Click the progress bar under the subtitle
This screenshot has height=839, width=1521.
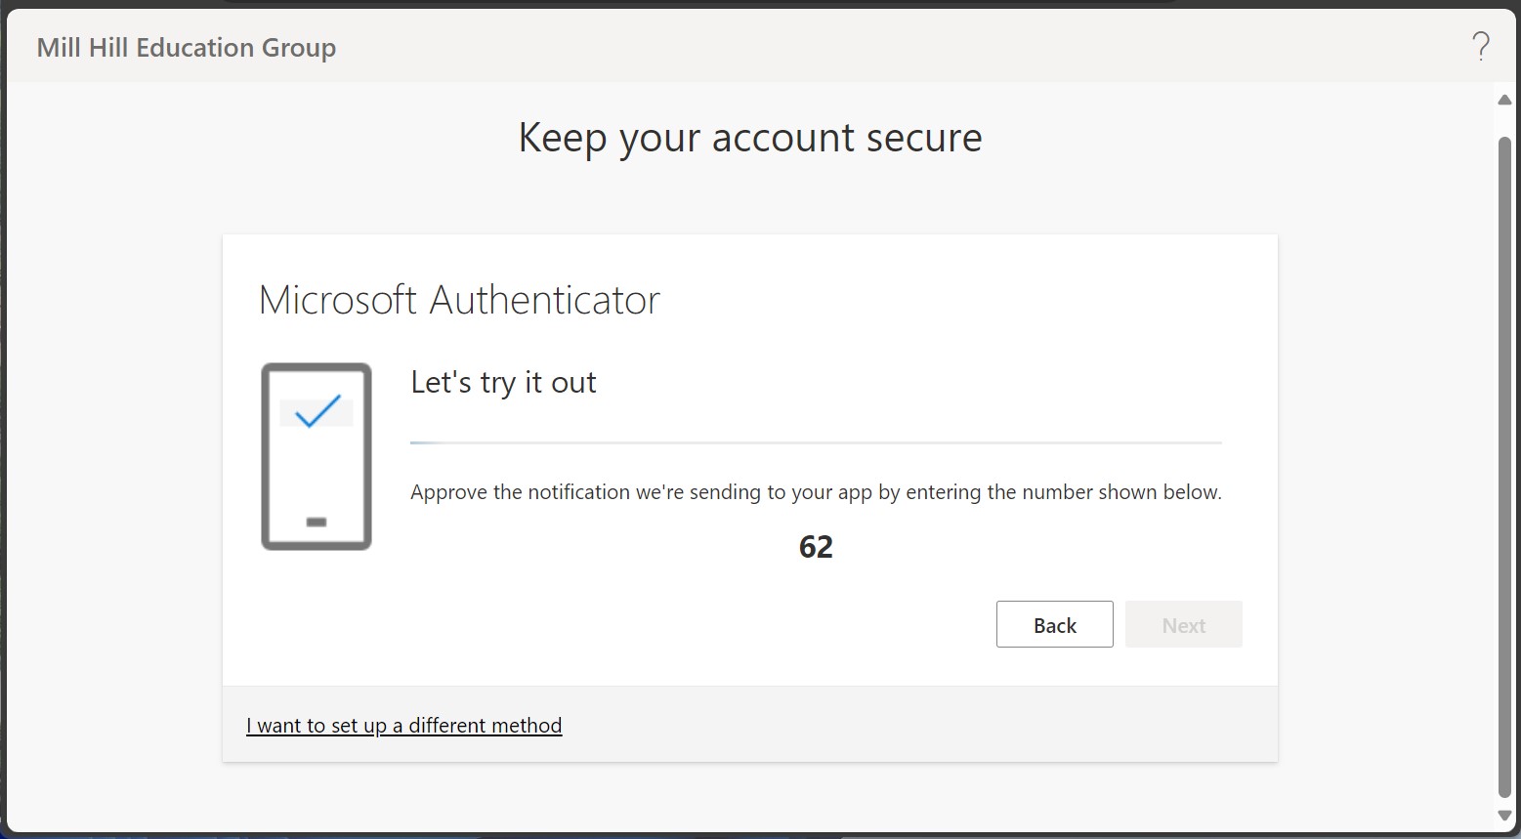(816, 442)
